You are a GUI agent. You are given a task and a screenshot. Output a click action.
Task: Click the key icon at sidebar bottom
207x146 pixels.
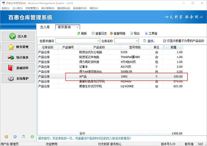(6, 137)
